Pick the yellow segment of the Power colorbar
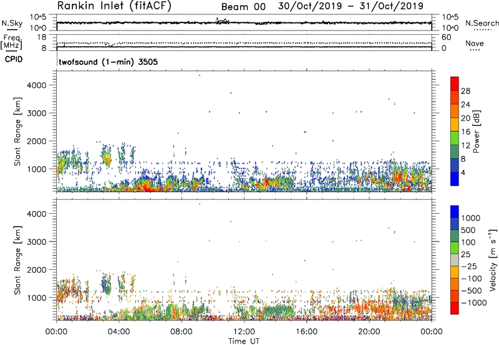499x345 pixels. click(455, 125)
